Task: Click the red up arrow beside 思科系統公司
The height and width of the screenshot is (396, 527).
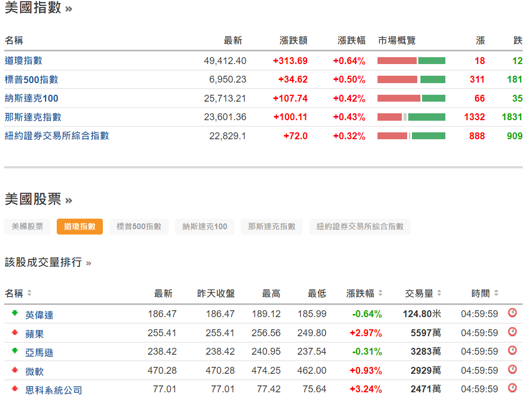Action: pos(14,388)
